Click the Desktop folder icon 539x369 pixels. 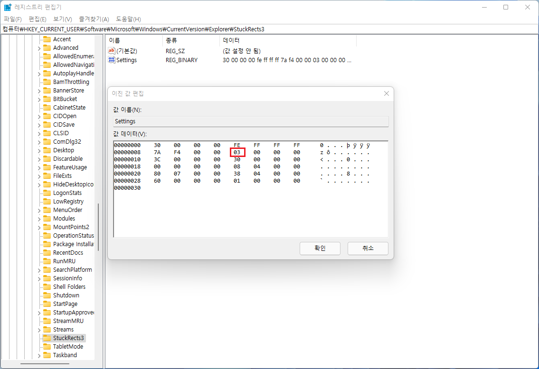point(47,150)
